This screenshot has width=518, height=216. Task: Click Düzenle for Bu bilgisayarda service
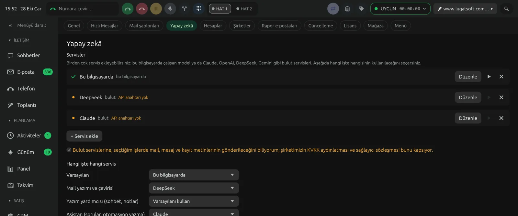coord(468,77)
